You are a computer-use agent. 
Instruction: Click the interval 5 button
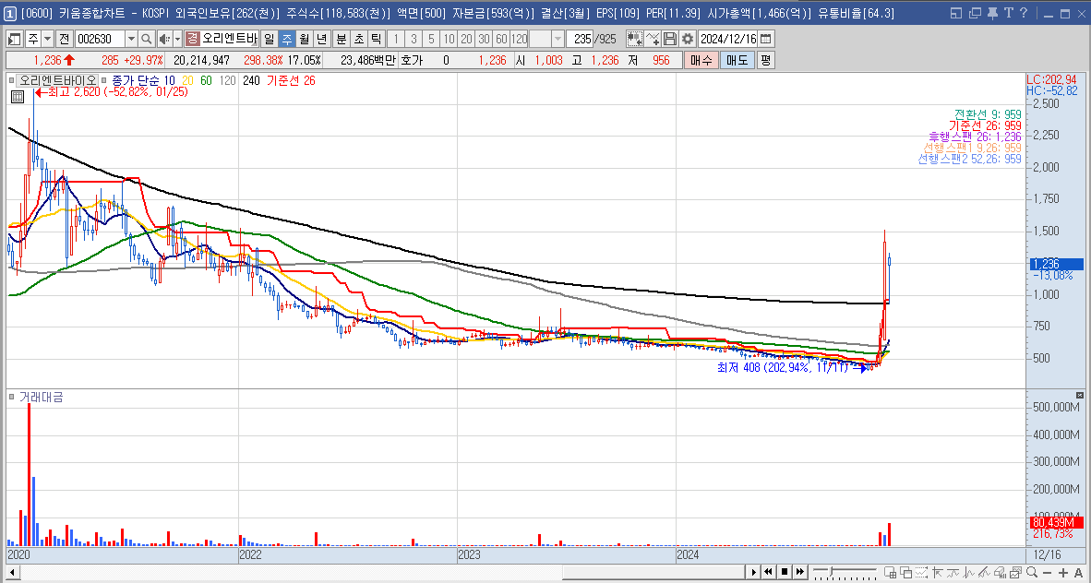click(x=431, y=39)
